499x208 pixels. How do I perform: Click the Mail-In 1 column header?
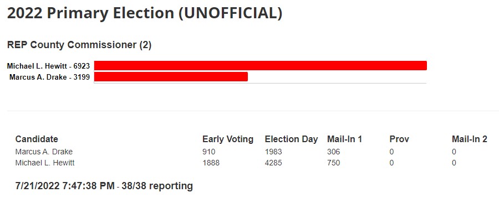345,139
